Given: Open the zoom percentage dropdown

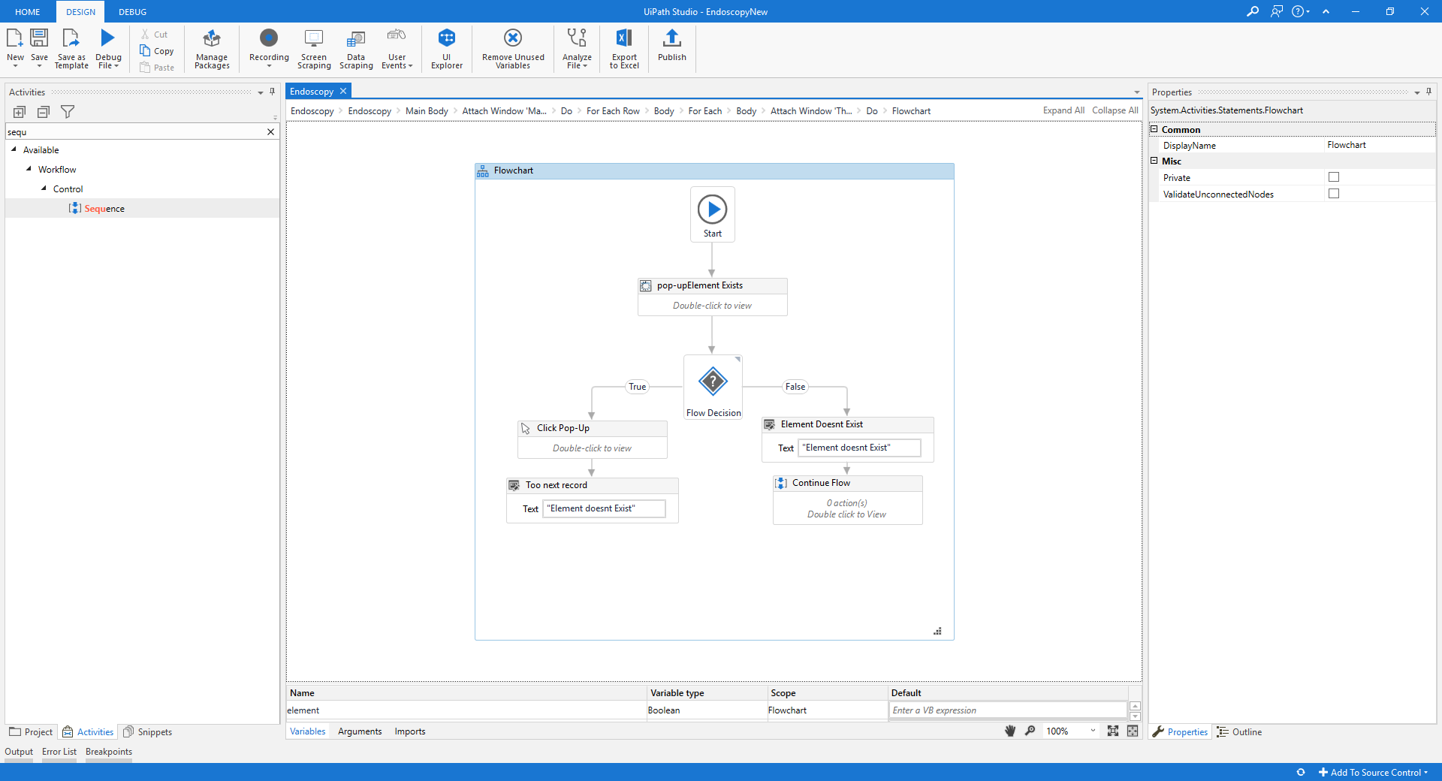Looking at the screenshot, I should coord(1092,731).
